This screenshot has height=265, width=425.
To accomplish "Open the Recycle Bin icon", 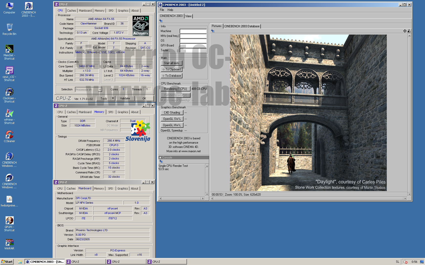I will [9, 29].
